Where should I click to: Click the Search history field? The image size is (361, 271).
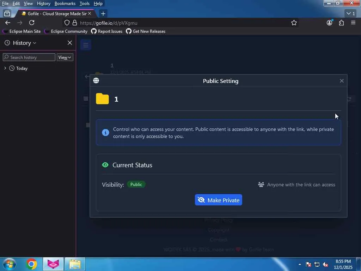tap(29, 58)
